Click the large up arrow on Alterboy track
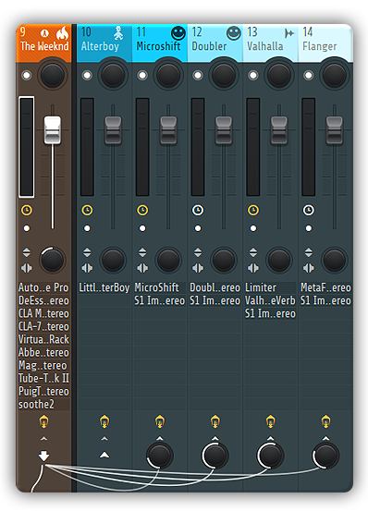Viewport: 368px width, 511px height. pyautogui.click(x=104, y=455)
